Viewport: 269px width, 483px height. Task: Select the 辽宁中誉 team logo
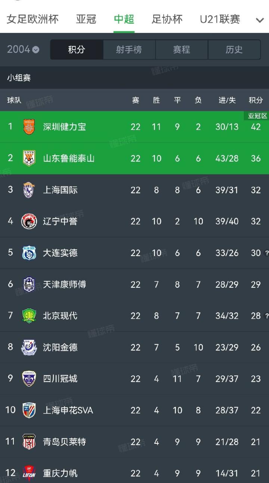29,221
